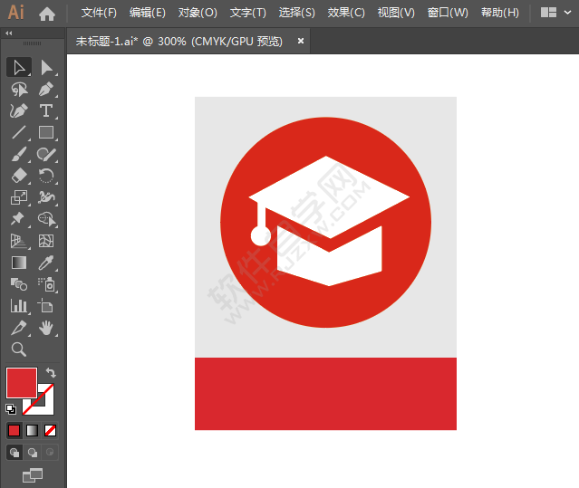Select the Eyedropper tool
Viewport: 579px width, 488px height.
pos(46,263)
